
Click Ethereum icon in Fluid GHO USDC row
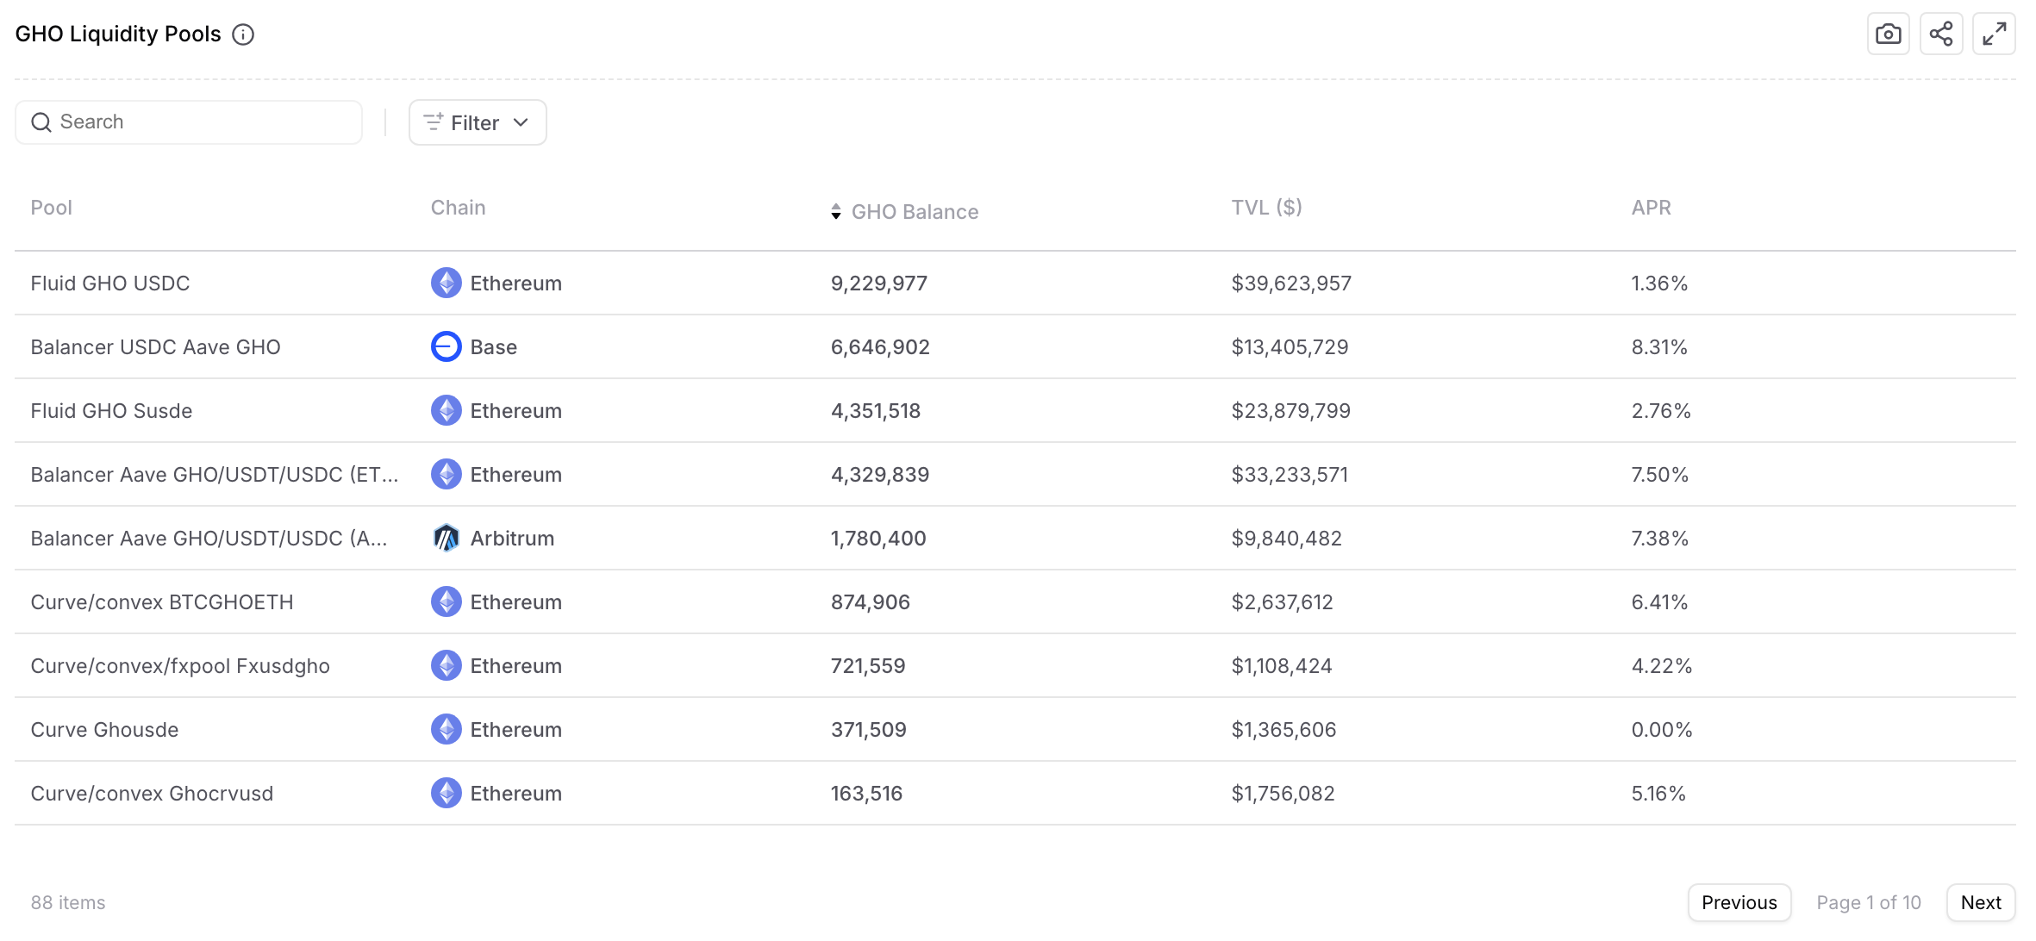coord(446,283)
